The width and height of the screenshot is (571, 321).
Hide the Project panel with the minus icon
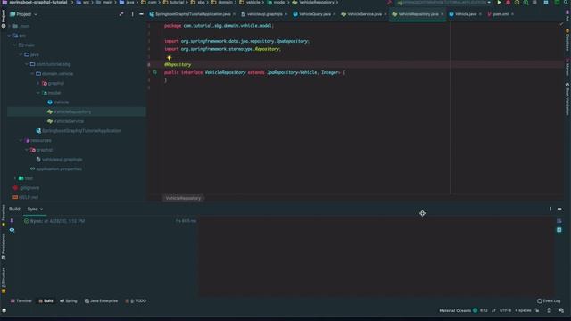[x=141, y=14]
